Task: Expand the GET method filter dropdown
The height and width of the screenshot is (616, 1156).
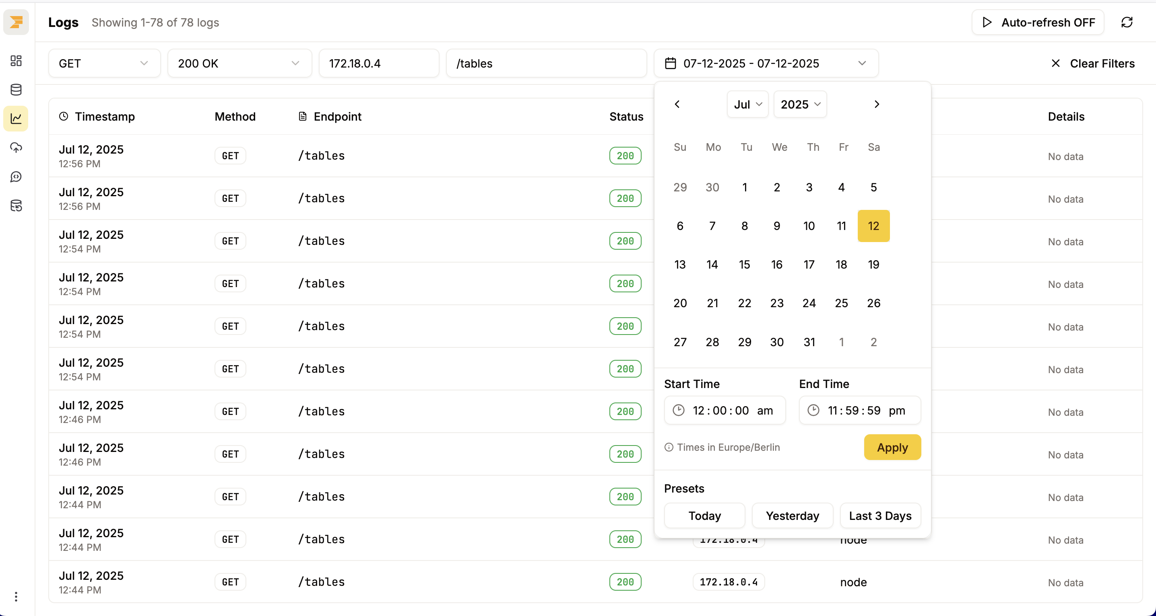Action: [x=104, y=63]
